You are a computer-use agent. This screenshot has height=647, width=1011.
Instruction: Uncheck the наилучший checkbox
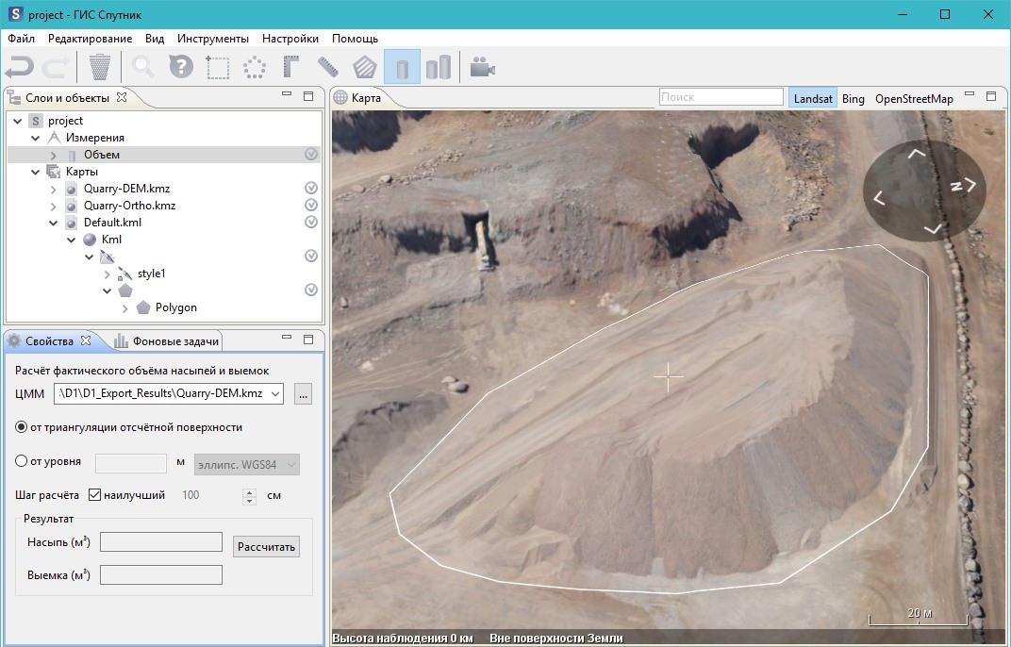tap(94, 495)
